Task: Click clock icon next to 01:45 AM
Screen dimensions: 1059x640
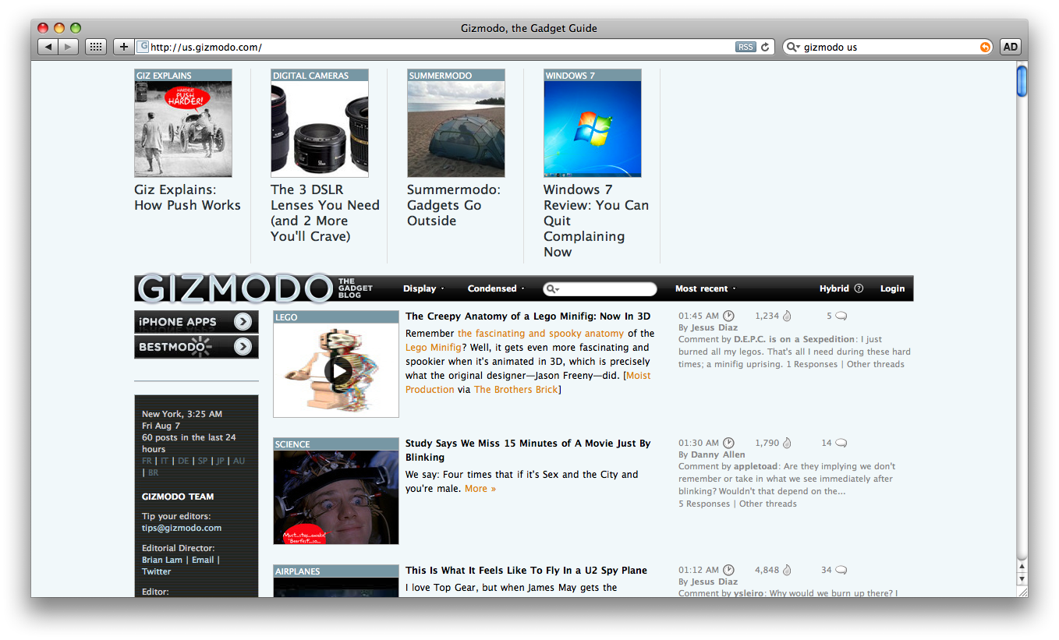Action: click(728, 316)
